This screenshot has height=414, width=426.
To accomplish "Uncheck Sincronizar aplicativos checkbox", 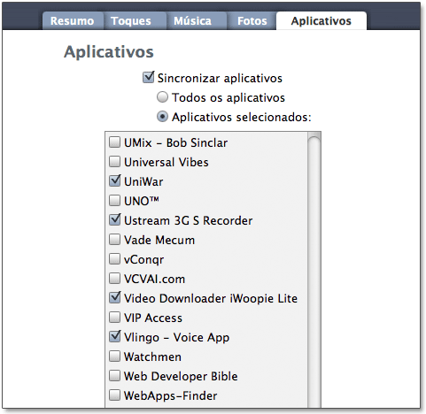I will 148,78.
